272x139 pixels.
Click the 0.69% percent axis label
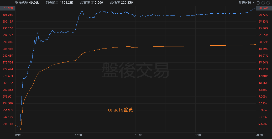[x=262, y=124]
